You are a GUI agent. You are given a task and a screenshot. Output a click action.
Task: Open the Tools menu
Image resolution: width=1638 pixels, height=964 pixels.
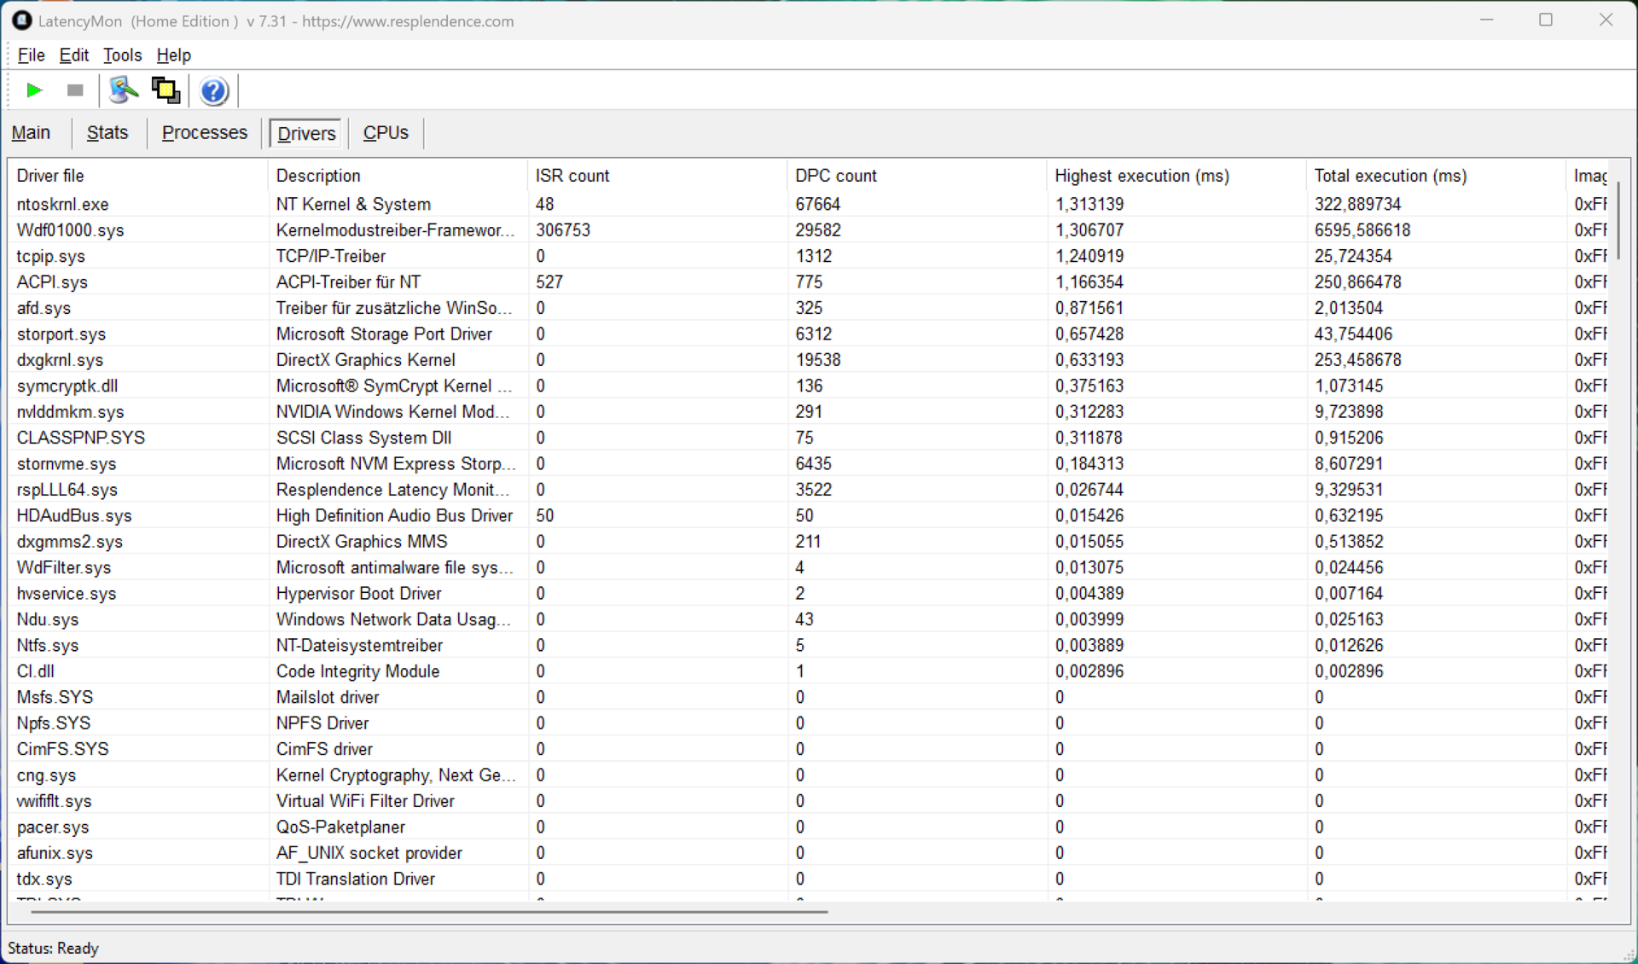(x=122, y=55)
